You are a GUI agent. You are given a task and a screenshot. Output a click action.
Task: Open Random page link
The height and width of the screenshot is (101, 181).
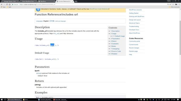[x=133, y=51]
